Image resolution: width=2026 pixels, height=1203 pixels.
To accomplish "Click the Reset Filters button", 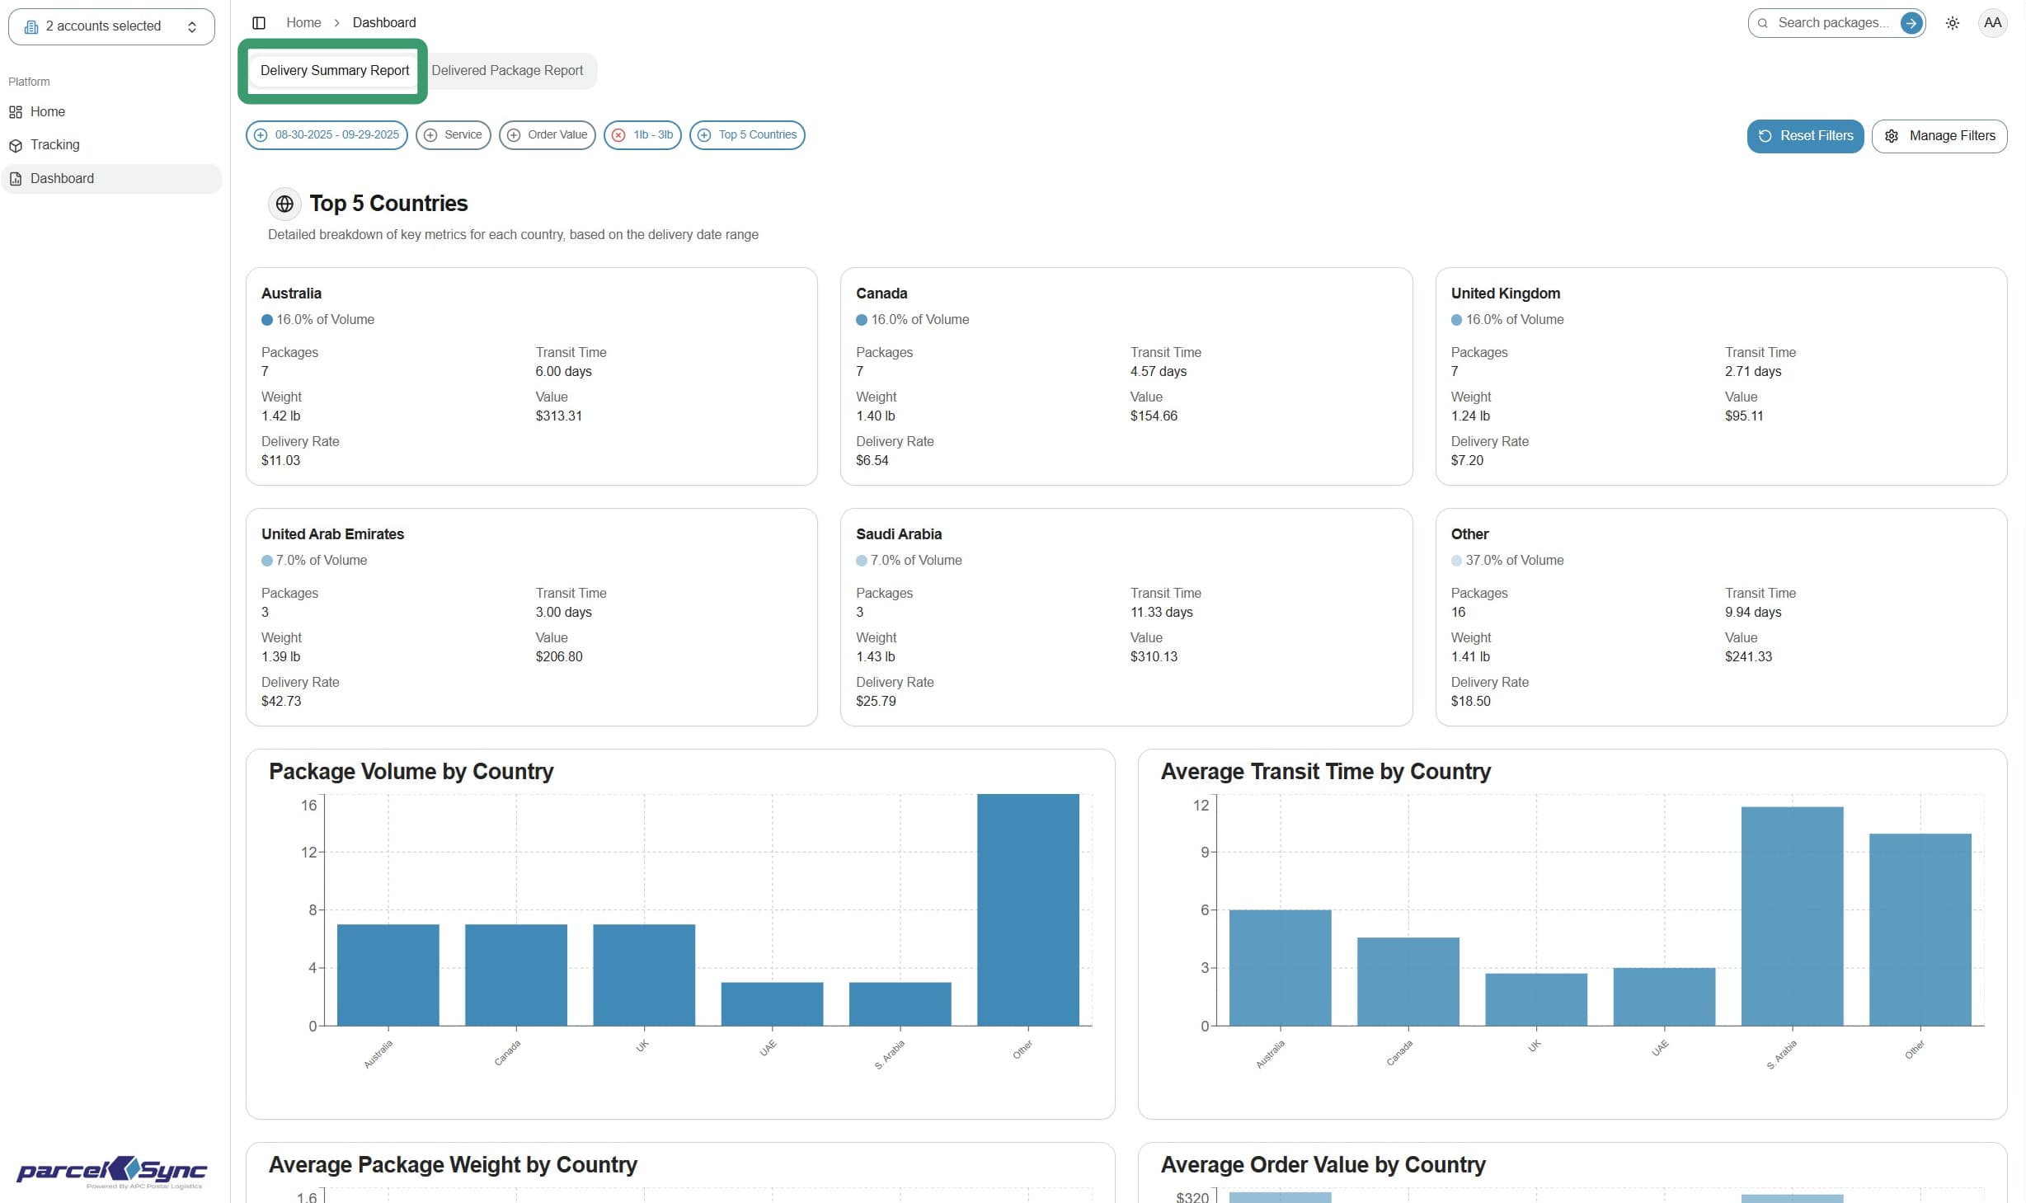I will coord(1805,136).
